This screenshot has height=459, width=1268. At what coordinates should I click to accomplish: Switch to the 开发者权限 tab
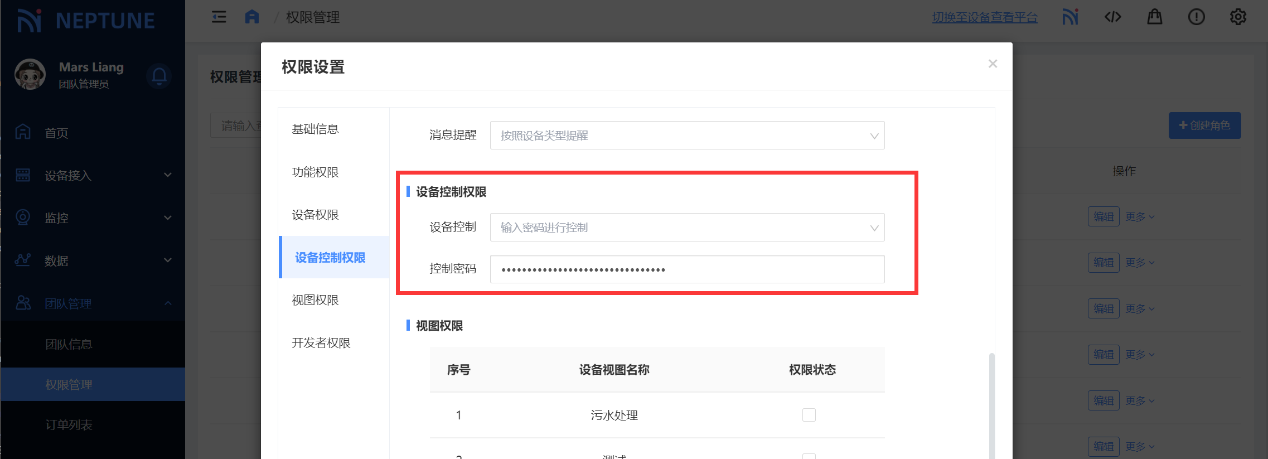321,343
